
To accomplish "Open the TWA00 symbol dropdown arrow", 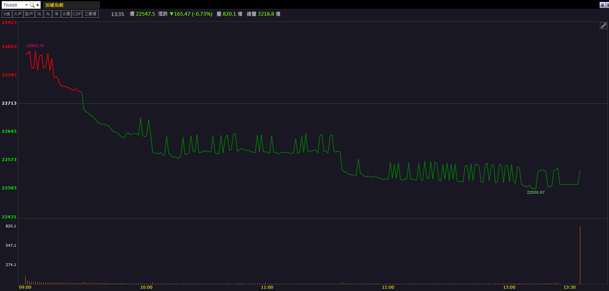I will pos(26,5).
